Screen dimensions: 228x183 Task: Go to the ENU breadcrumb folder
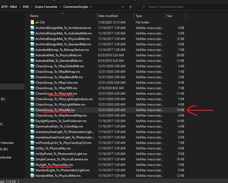[26, 7]
